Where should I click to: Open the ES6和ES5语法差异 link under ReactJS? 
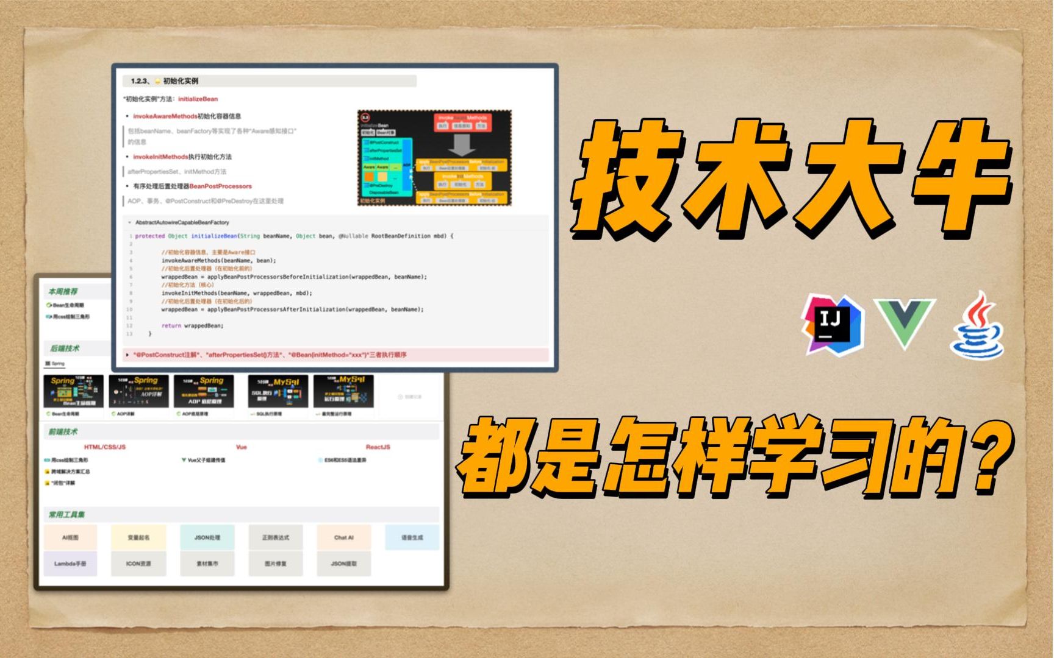pyautogui.click(x=342, y=460)
